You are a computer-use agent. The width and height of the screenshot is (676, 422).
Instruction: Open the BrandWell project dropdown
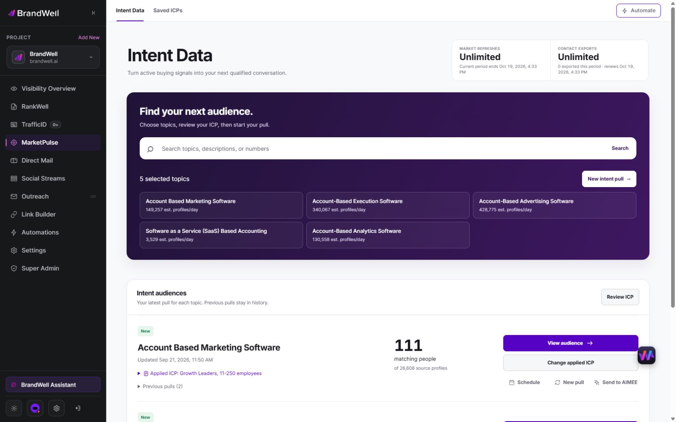coord(53,57)
